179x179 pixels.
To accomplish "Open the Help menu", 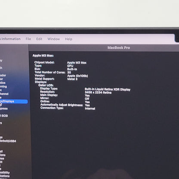I will pos(69,39).
